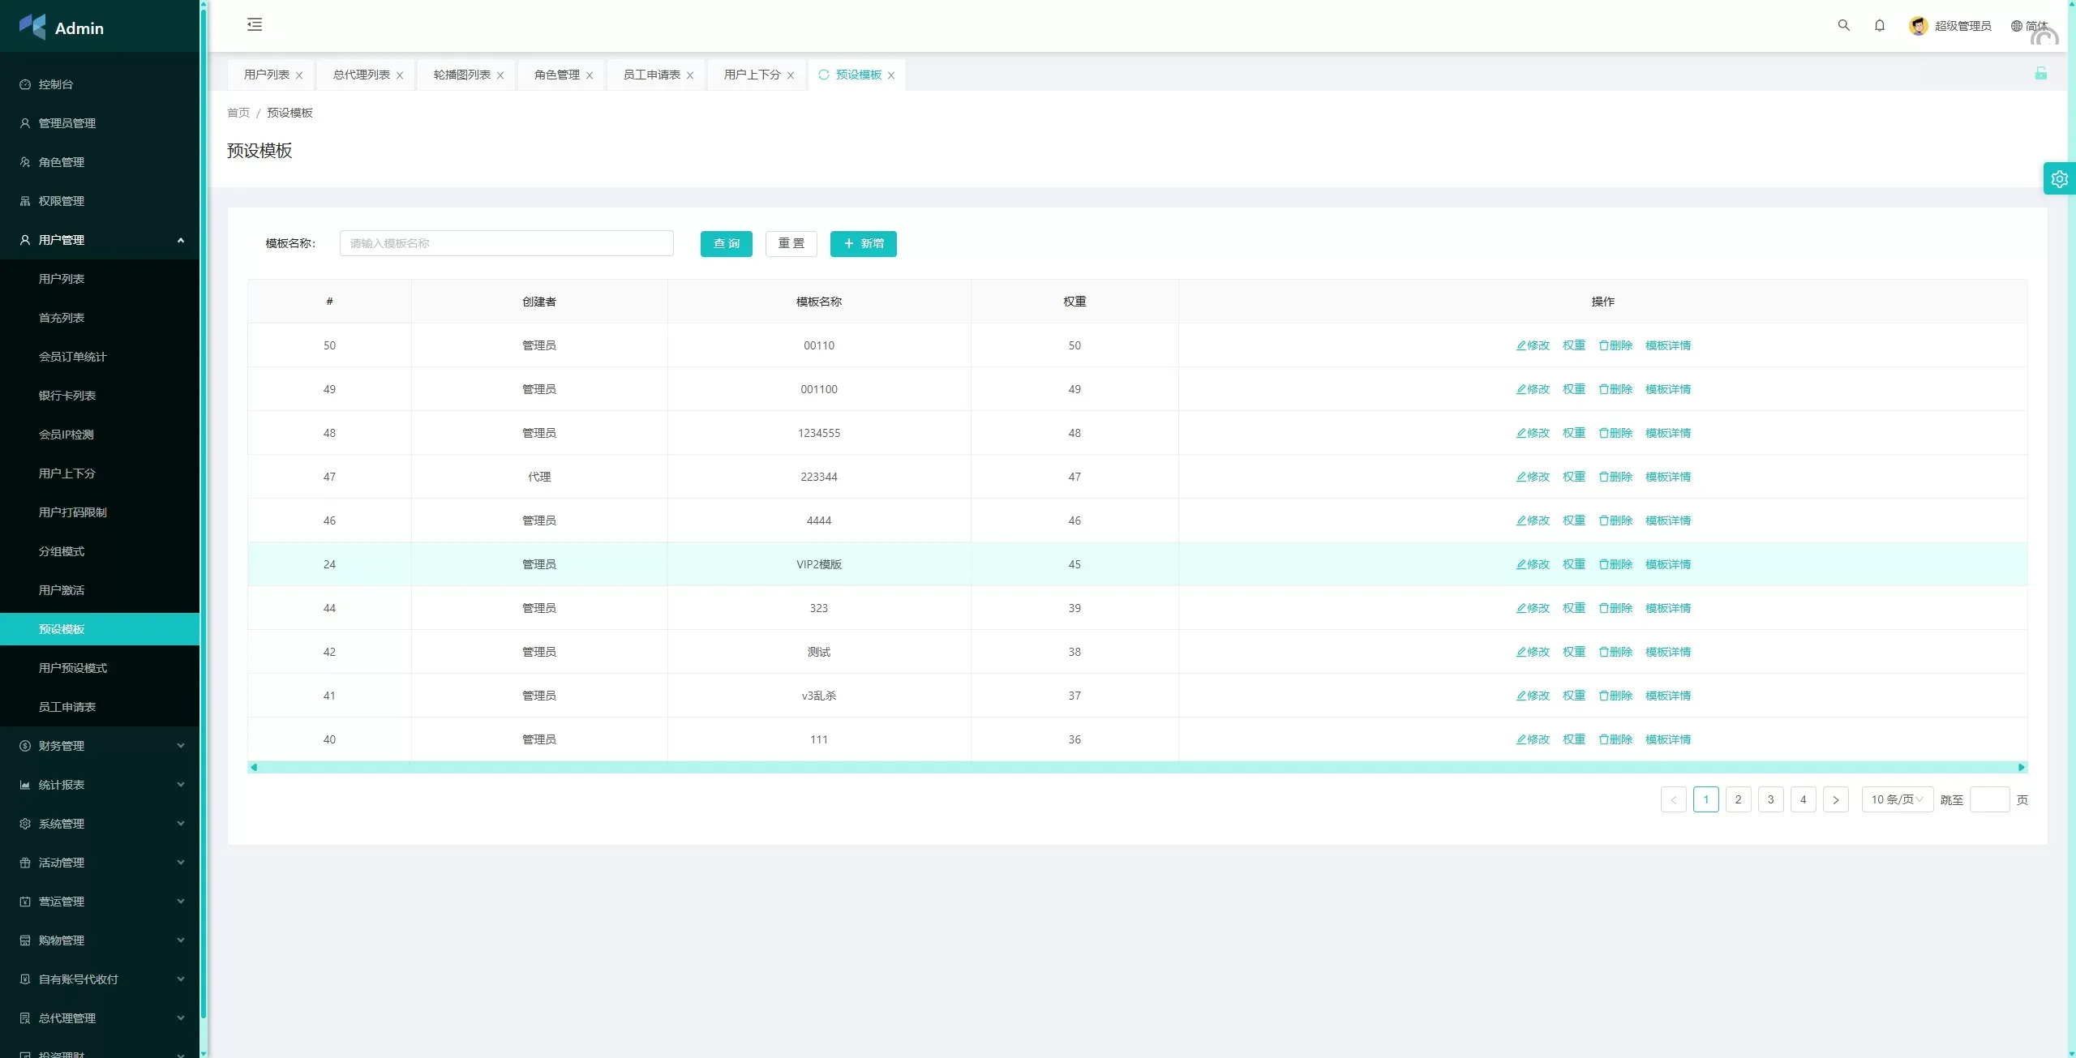Click the refresh icon on 预设模板 tab

point(823,75)
